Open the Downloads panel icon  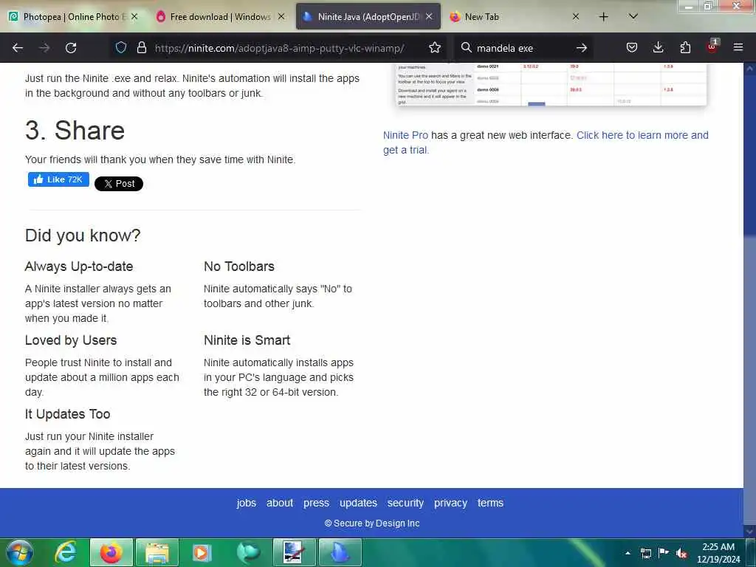tap(658, 47)
